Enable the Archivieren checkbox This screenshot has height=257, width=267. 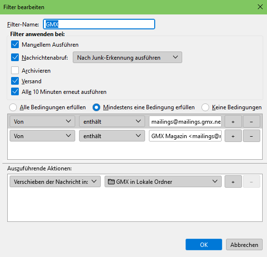pyautogui.click(x=15, y=70)
